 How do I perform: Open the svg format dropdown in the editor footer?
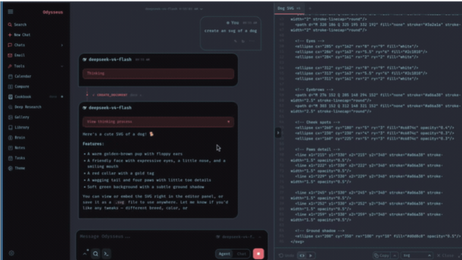click(416, 256)
